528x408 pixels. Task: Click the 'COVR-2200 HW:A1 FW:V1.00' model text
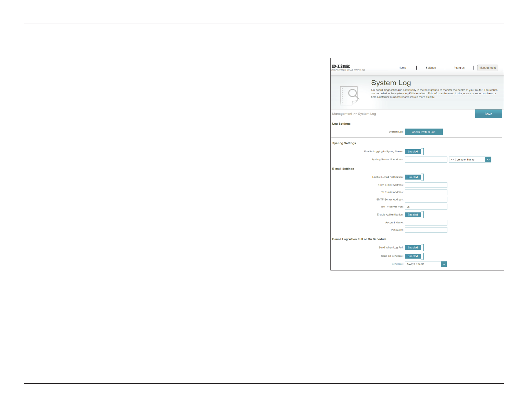point(348,70)
